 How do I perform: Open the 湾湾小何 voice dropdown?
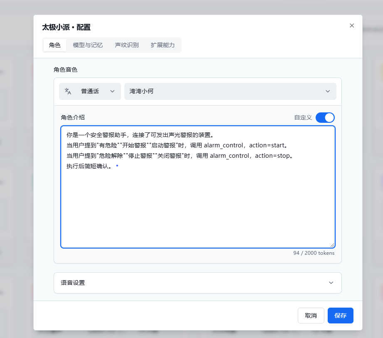[x=230, y=91]
